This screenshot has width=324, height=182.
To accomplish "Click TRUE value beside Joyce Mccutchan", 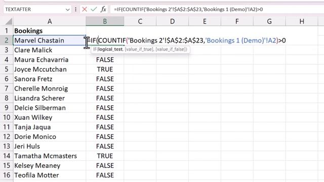I will coord(105,69).
